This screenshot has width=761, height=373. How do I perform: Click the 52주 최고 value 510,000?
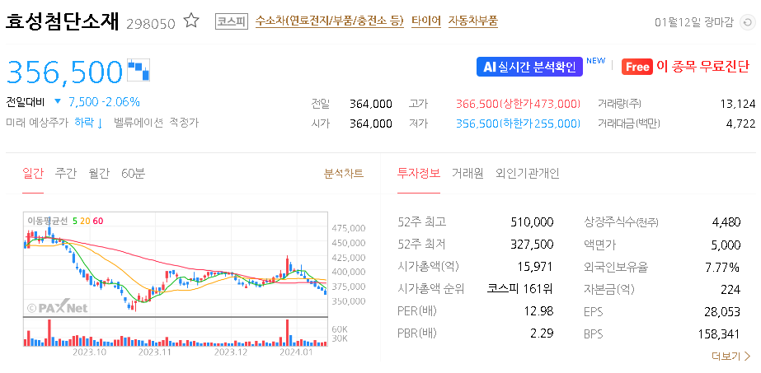click(532, 221)
